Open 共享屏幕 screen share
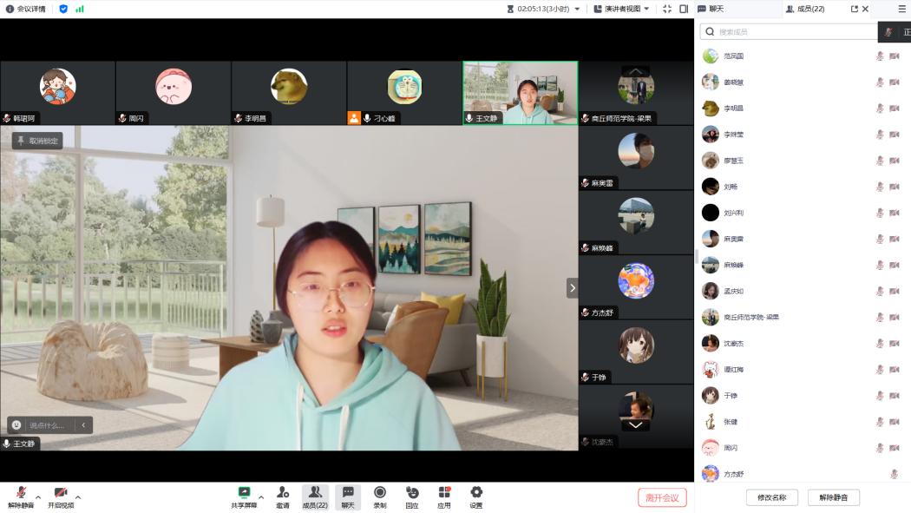Screen dimensions: 911x513 click(244, 493)
